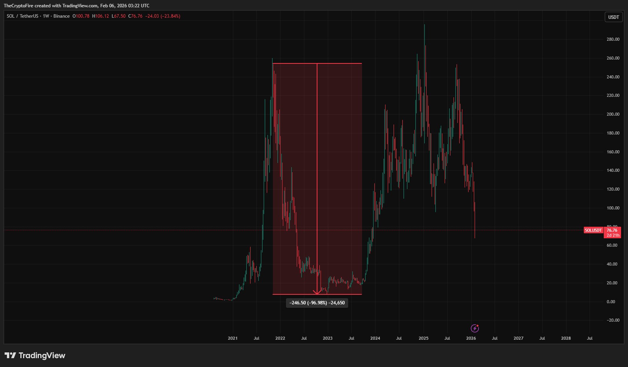The image size is (628, 367).
Task: Click the 2025 time axis label
Action: pyautogui.click(x=424, y=338)
